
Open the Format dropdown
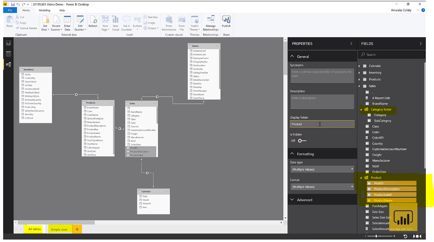pyautogui.click(x=322, y=187)
